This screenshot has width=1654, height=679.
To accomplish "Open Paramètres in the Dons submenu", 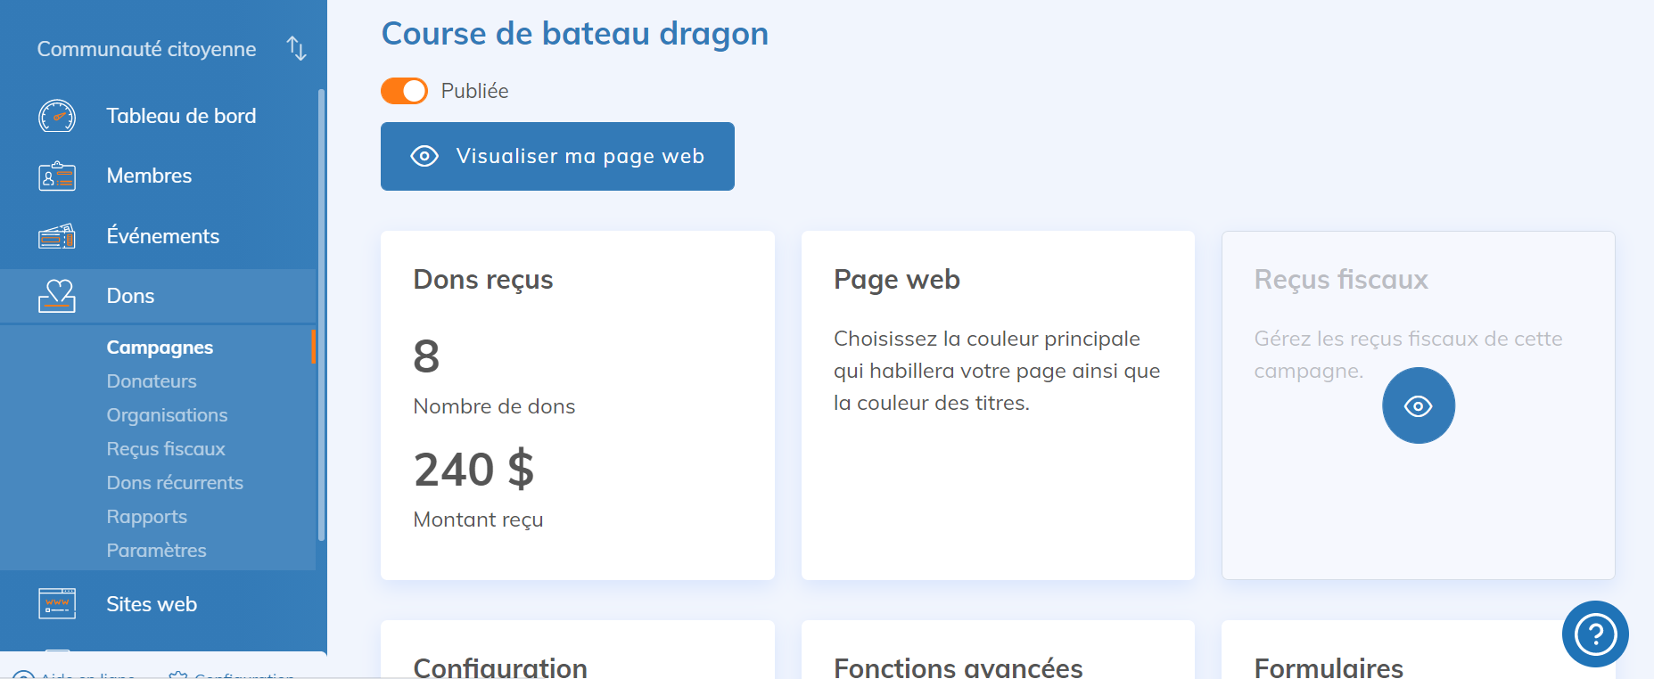I will point(156,551).
